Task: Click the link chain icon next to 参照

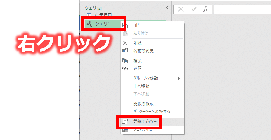Action: 125,69
